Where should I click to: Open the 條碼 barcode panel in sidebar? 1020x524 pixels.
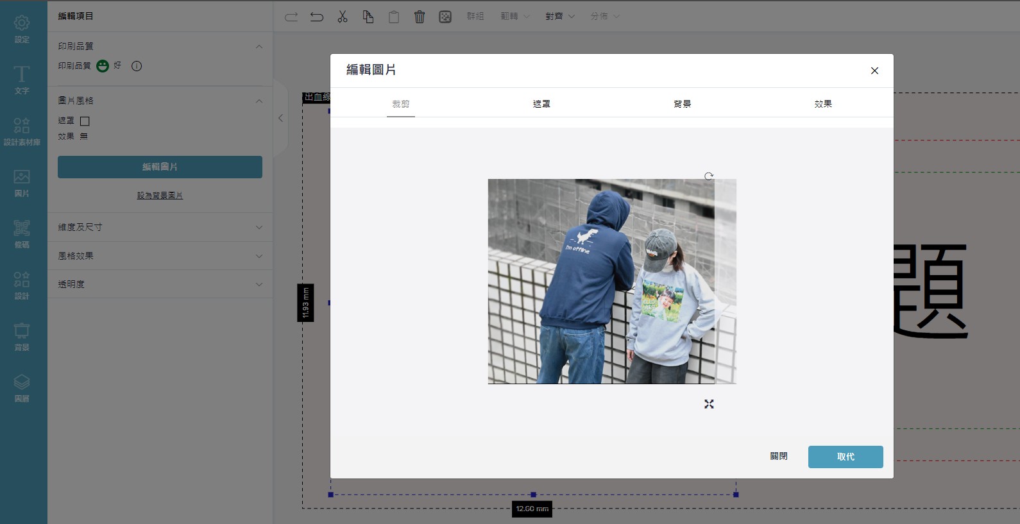pyautogui.click(x=22, y=233)
